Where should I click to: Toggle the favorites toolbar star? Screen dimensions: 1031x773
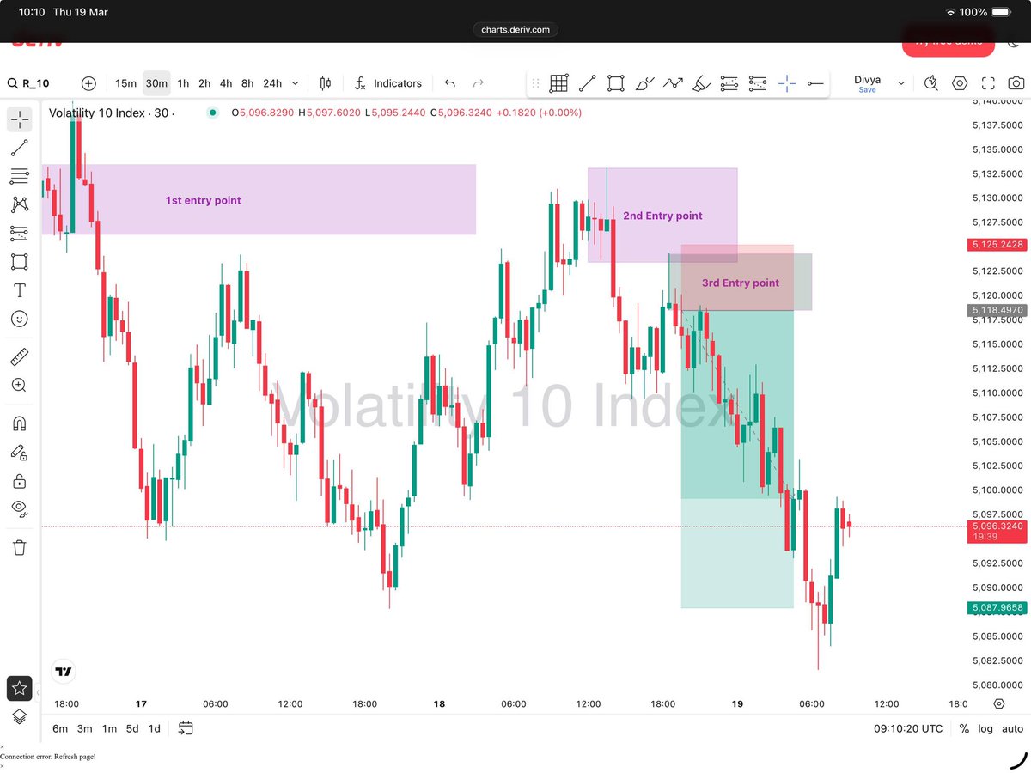coord(19,688)
